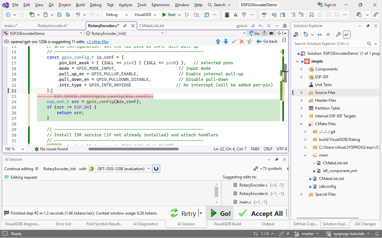382x238 pixels.
Task: Toggle Preview Selected Items in Solution Explorer
Action: tap(347, 35)
